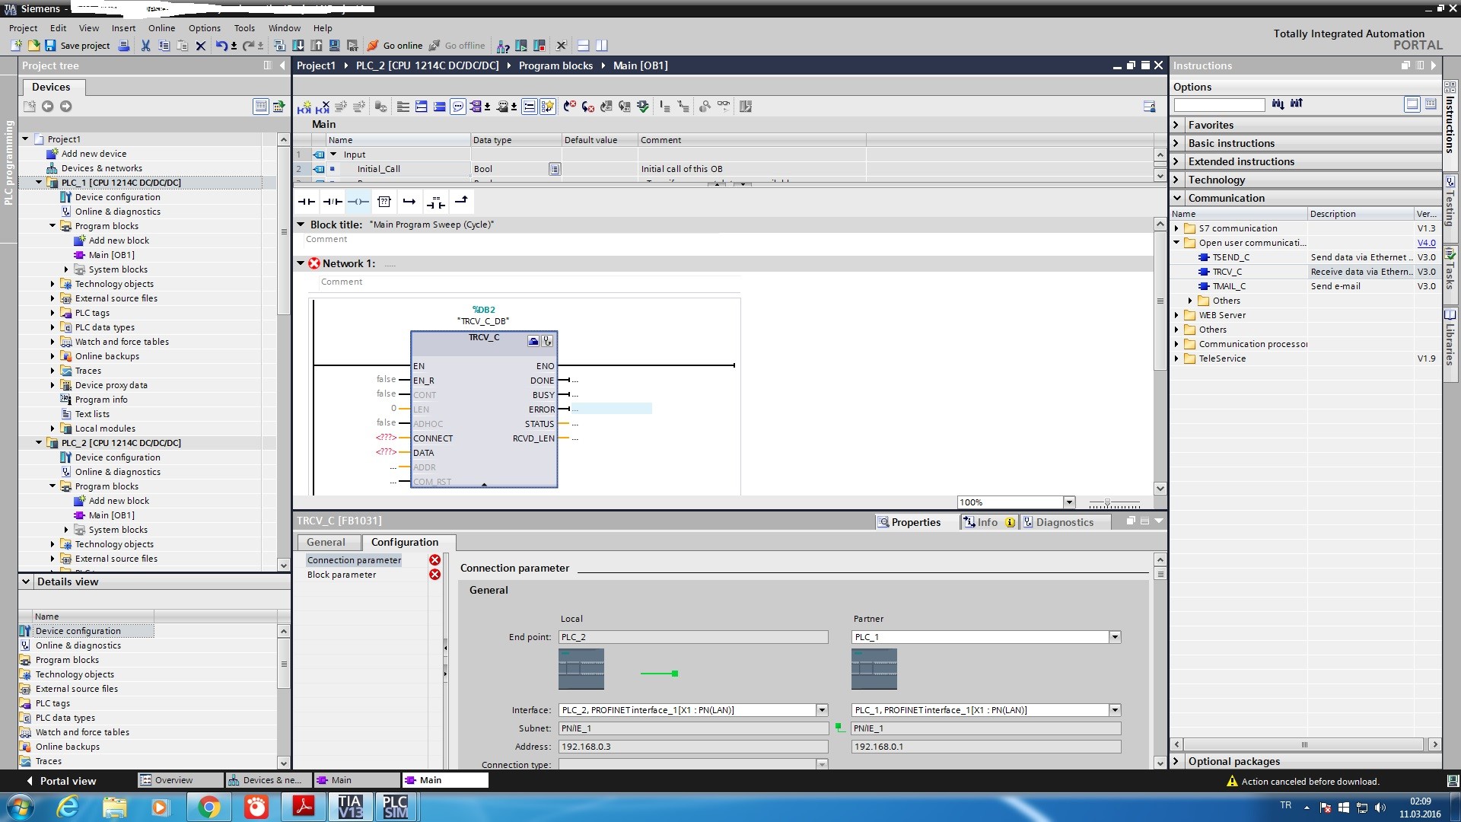Click the Save project disk icon

[x=50, y=46]
